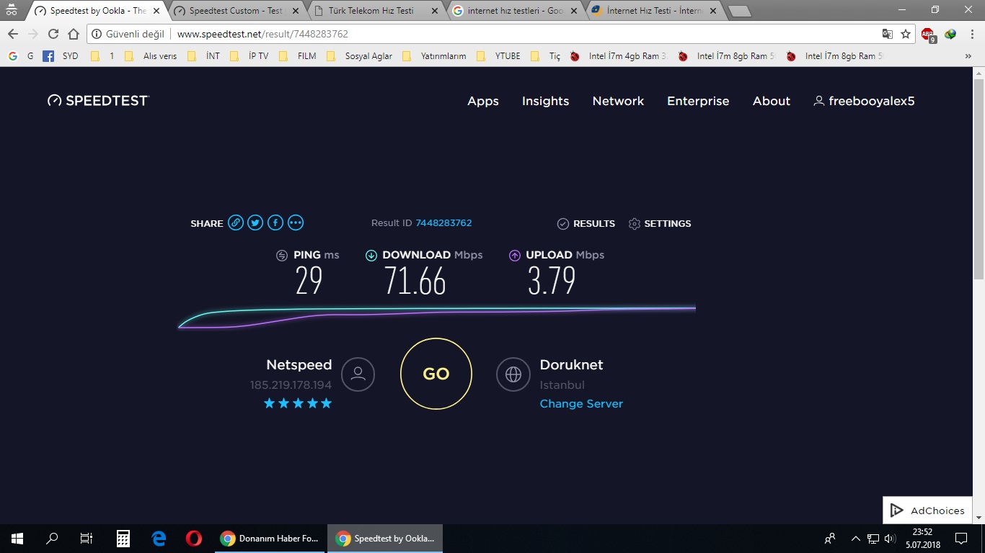Image resolution: width=985 pixels, height=553 pixels.
Task: Open the Apps menu item
Action: [x=483, y=101]
